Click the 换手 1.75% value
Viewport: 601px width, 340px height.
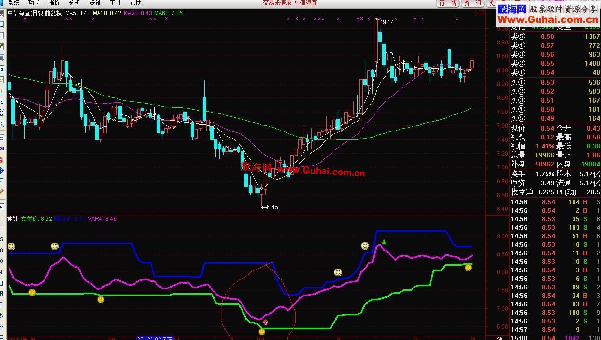tap(545, 174)
